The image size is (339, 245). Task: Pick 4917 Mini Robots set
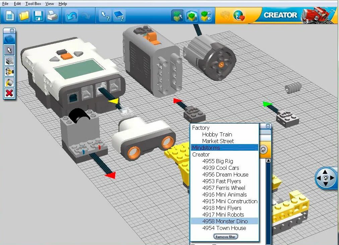[223, 215]
